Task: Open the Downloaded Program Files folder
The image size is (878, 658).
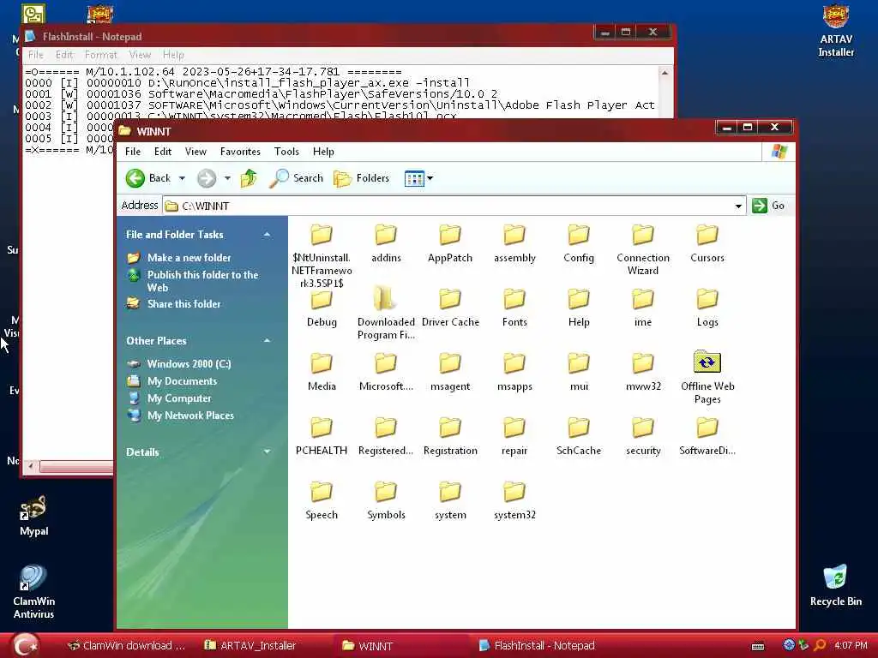Action: [386, 312]
